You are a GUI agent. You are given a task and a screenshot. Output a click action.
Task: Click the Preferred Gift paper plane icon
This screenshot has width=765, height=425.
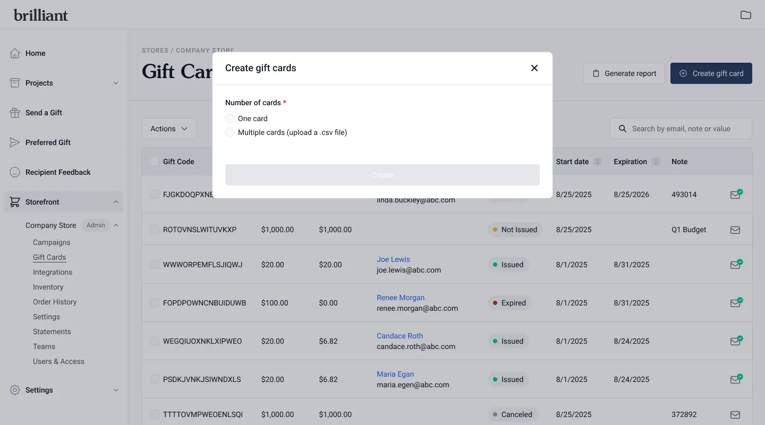[15, 142]
